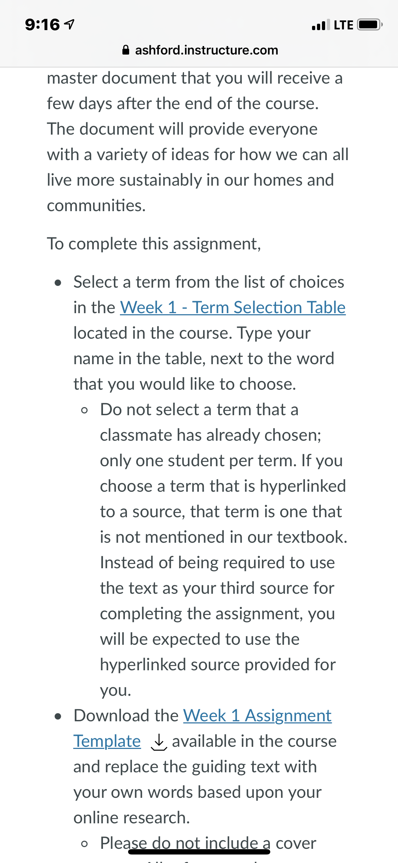Screen dimensions: 398x863
Task: Tap the 'hyperlinked source provided for' line
Action: 218,665
